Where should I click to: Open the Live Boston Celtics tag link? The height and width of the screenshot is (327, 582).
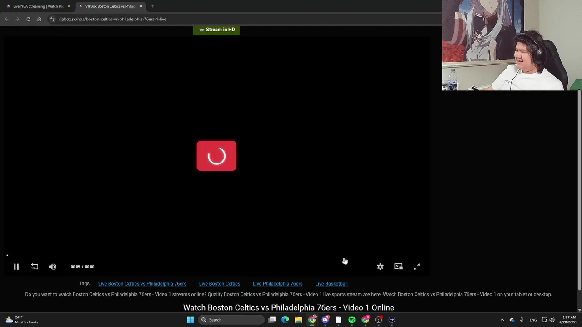point(220,284)
